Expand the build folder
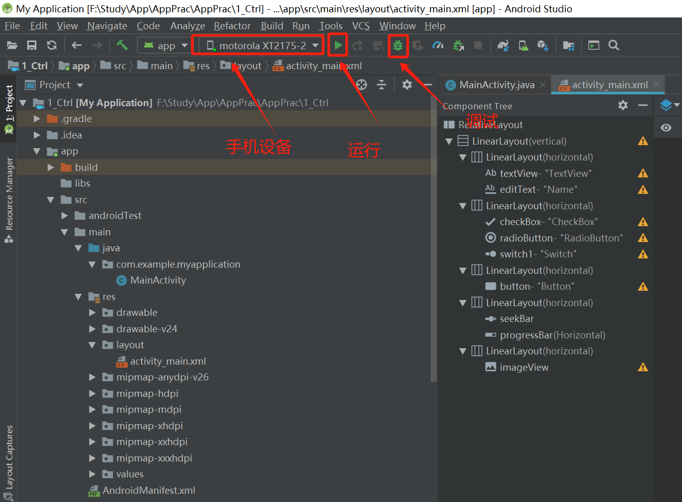The width and height of the screenshot is (682, 502). click(51, 167)
